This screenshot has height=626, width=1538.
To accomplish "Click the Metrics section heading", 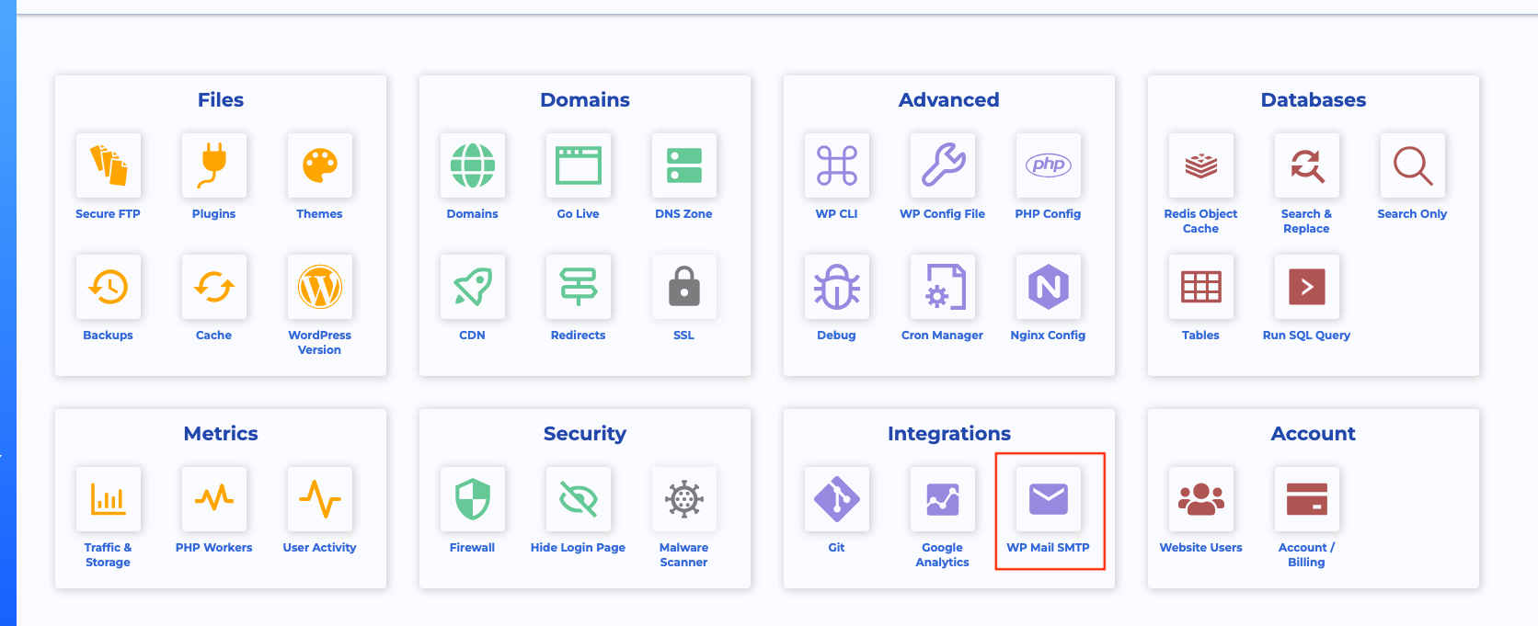I will pyautogui.click(x=221, y=434).
